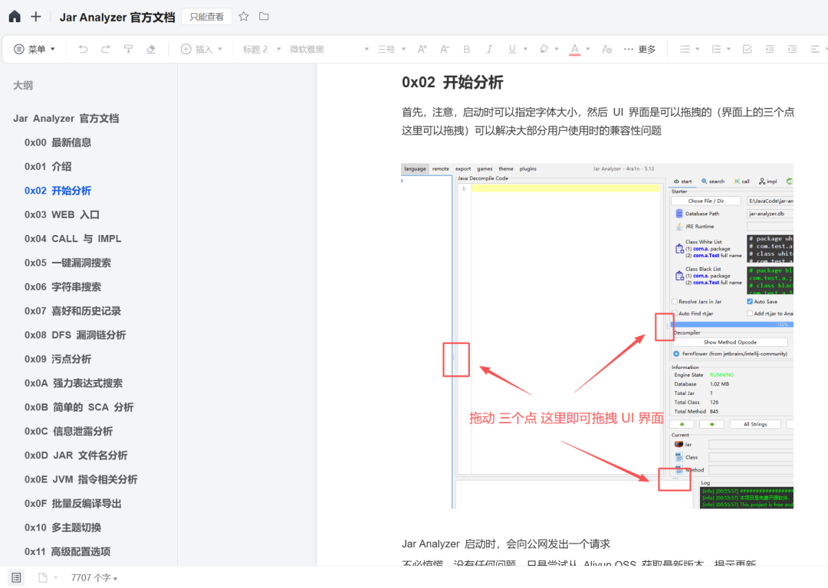Jump to 0x04 CALL 与 IMPL section
Screen dimensions: 828x588
tap(73, 239)
